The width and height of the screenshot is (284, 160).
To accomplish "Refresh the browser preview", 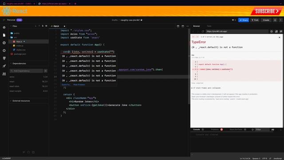I will click(x=203, y=32).
